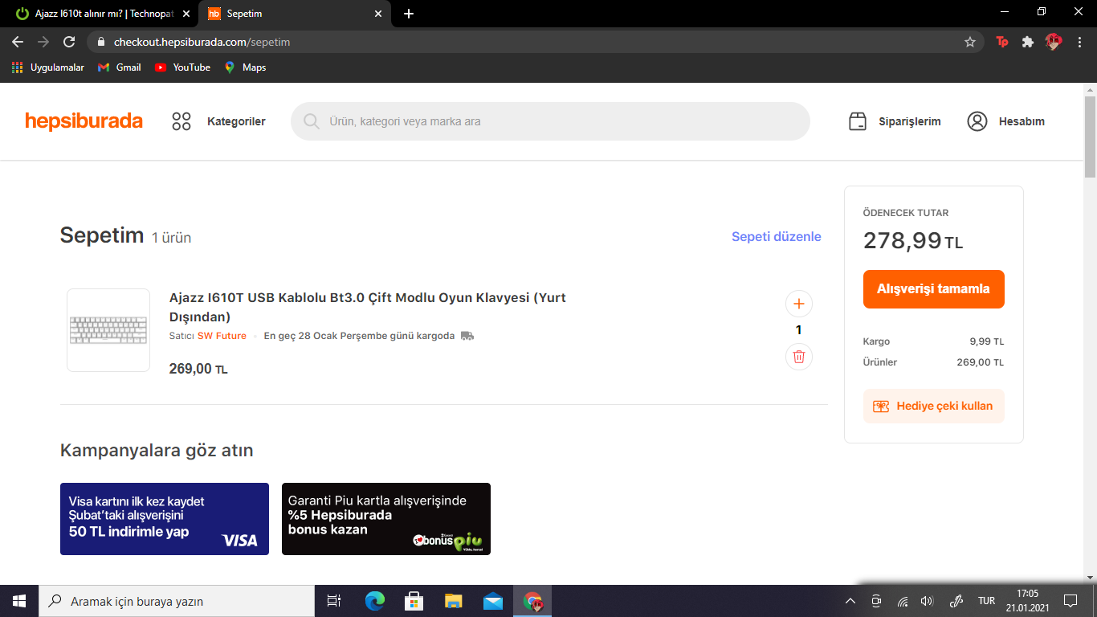Click the Chrome icon on the taskbar
The width and height of the screenshot is (1097, 617).
pyautogui.click(x=532, y=601)
